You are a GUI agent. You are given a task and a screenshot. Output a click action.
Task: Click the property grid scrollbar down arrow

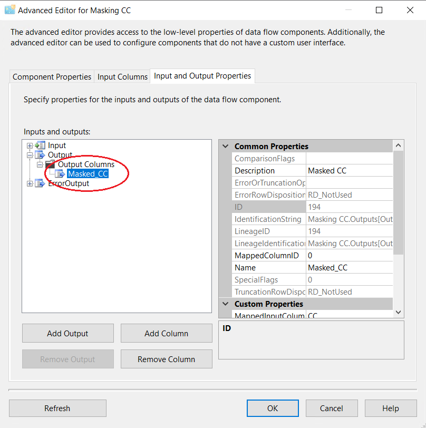(x=399, y=313)
